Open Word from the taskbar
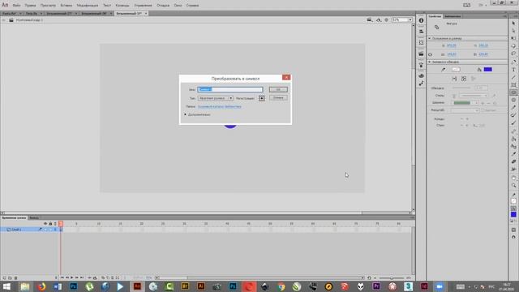 (58, 286)
